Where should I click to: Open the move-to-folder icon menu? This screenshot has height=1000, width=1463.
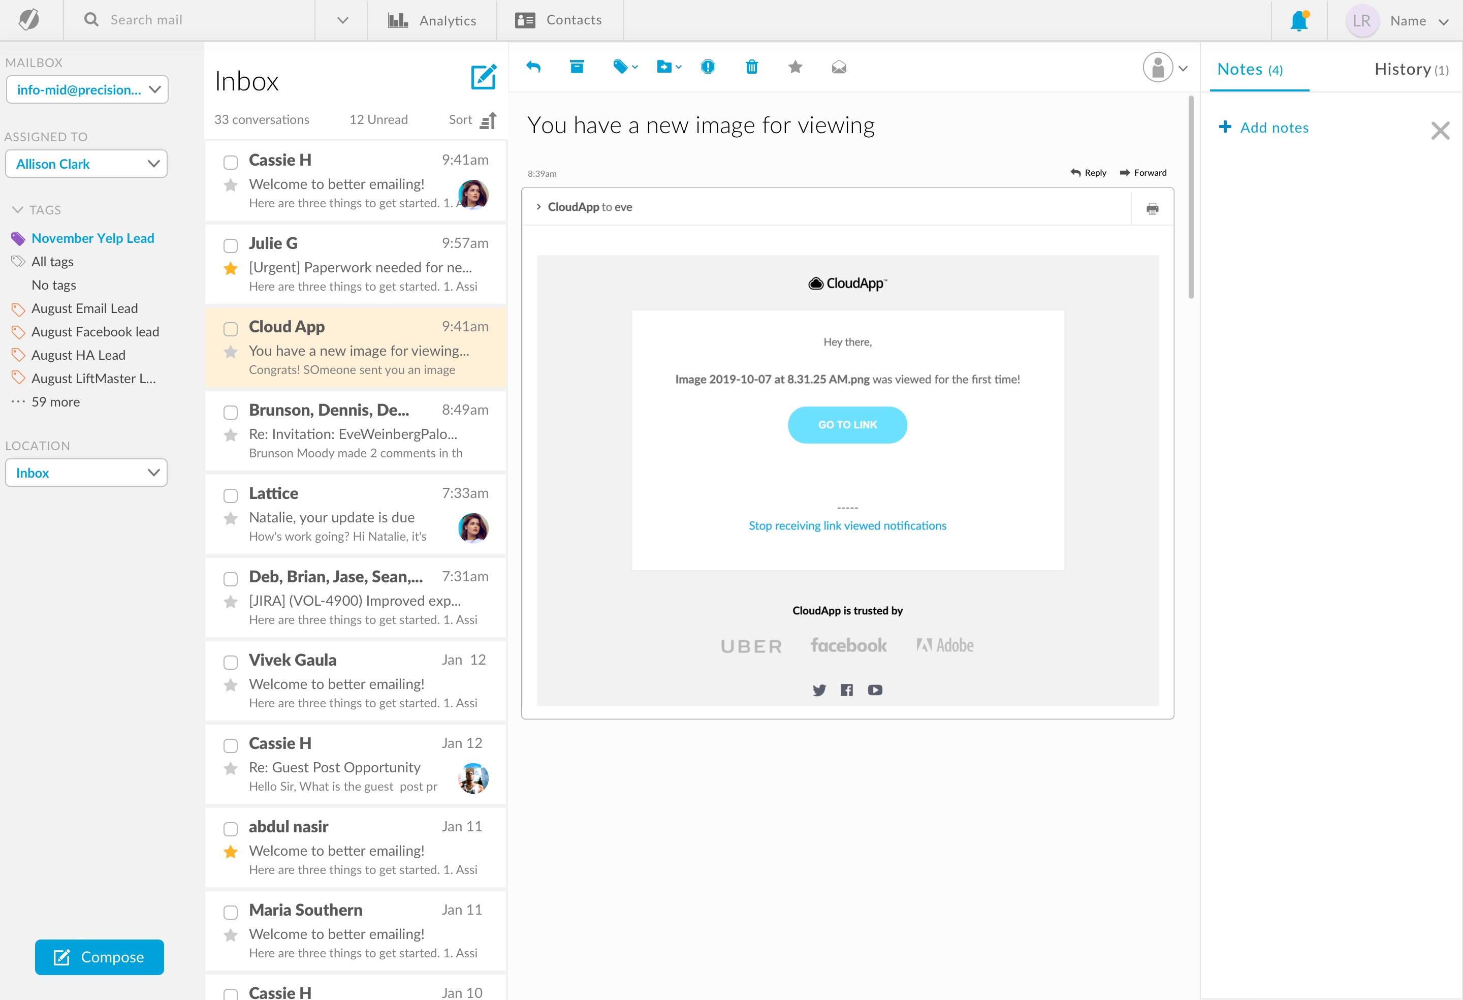coord(669,67)
